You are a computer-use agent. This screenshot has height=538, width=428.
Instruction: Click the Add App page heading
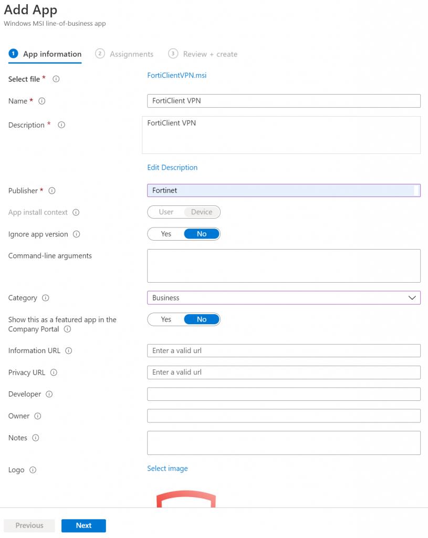tap(30, 10)
